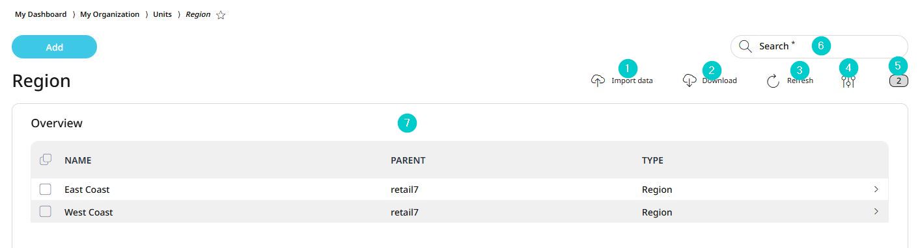
Task: Open the Units breadcrumb link
Action: click(162, 14)
